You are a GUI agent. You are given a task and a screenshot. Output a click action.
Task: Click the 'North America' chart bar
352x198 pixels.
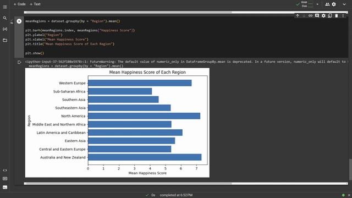(x=144, y=116)
